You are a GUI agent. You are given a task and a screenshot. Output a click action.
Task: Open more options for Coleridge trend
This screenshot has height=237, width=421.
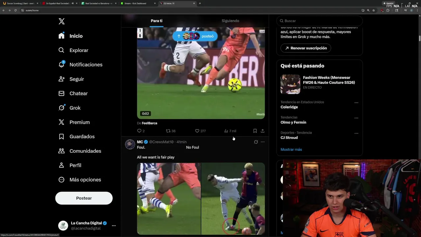pos(356,103)
